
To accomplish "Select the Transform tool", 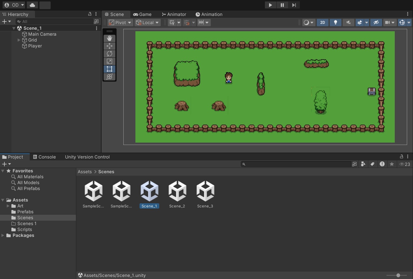I will 110,77.
